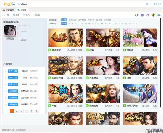The width and height of the screenshot is (163, 133).
Task: Click 礼包 for 神仙道
Action: [x=155, y=50]
